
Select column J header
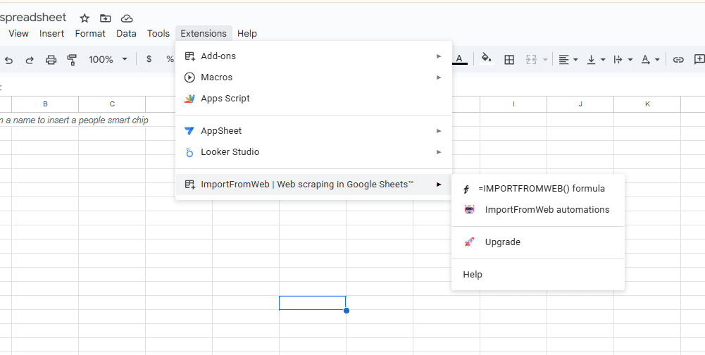(580, 104)
